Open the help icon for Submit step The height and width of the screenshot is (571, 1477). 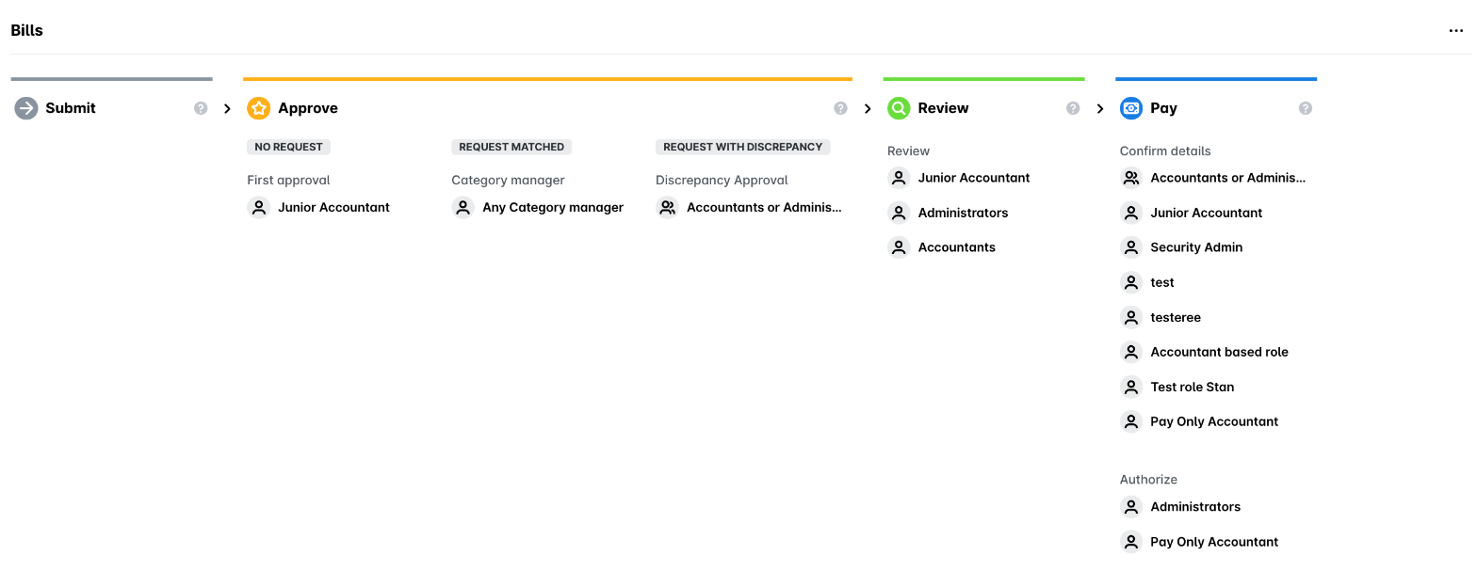coord(201,108)
